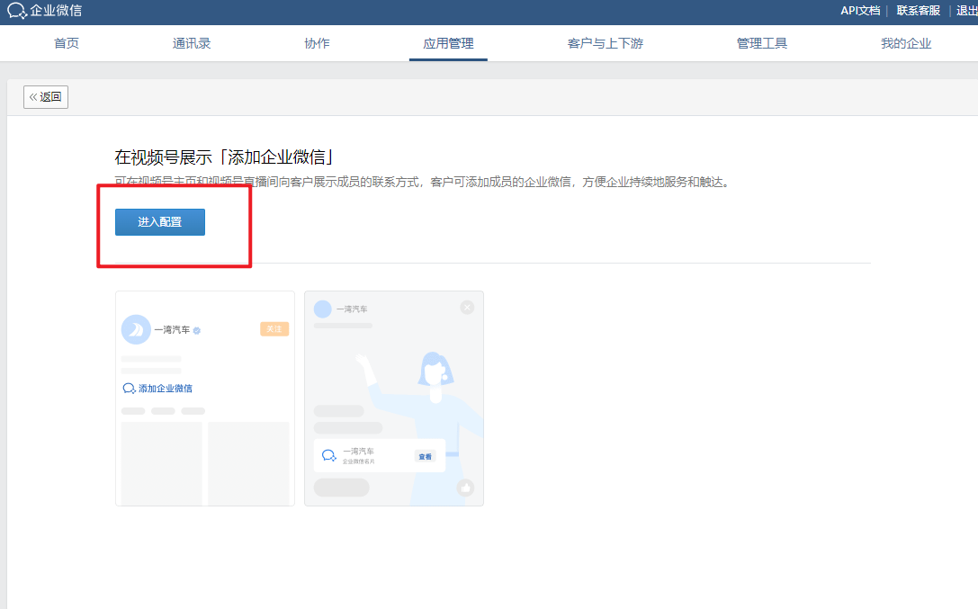Click the 一湾汽车 avatar in profile preview
978x609 pixels.
pyautogui.click(x=136, y=330)
